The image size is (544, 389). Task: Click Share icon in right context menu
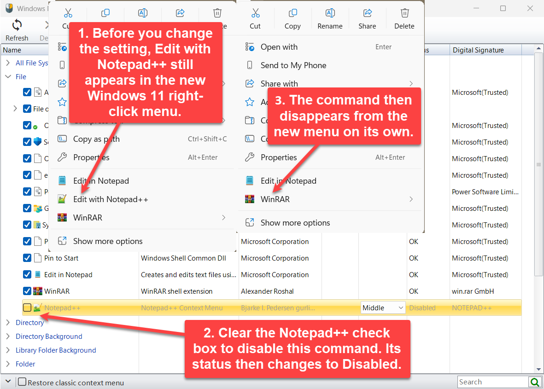point(368,13)
